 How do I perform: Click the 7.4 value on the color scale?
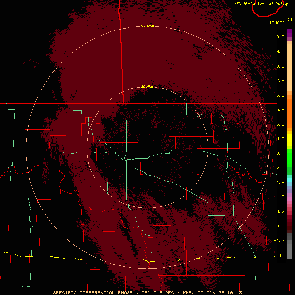(280, 81)
